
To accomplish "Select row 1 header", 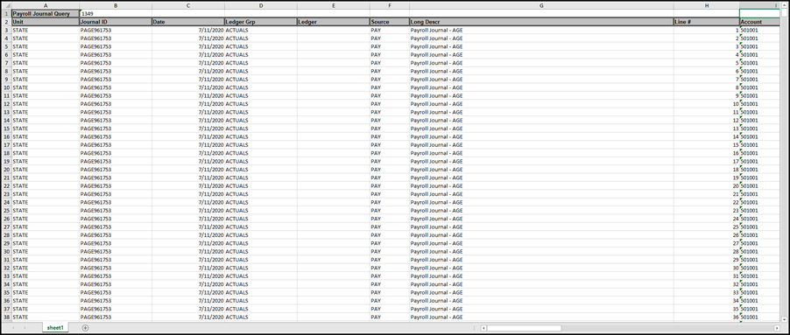I will click(x=7, y=14).
